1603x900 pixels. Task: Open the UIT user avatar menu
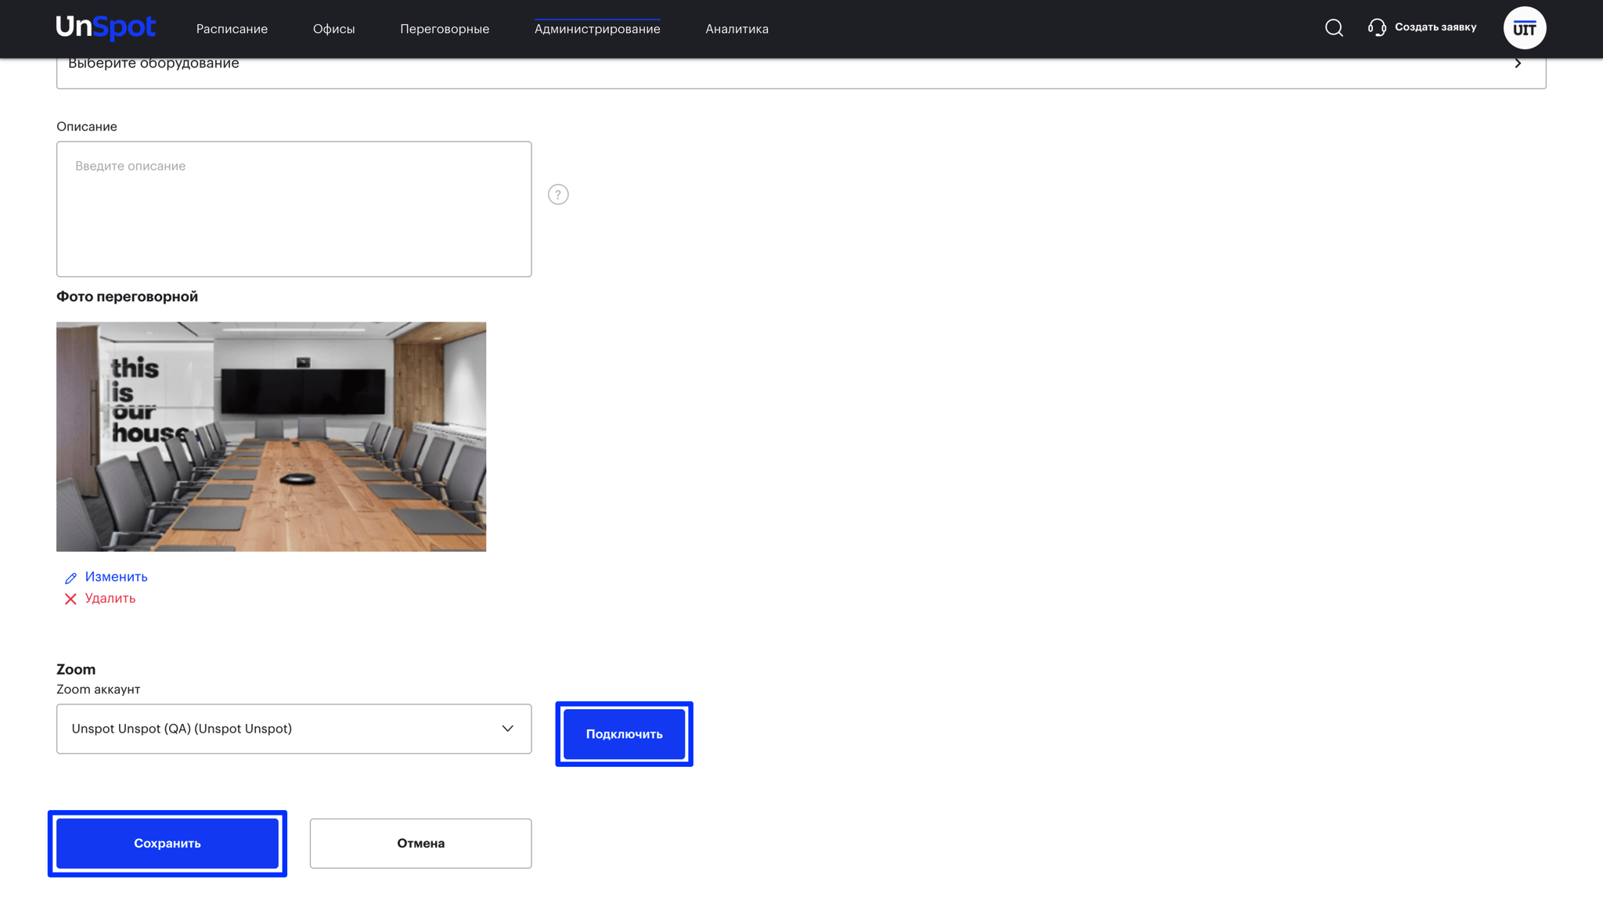point(1524,28)
